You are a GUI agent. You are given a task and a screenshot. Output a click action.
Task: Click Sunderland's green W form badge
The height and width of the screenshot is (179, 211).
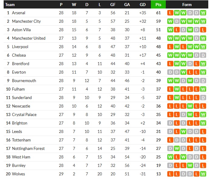pyautogui.click(x=177, y=98)
